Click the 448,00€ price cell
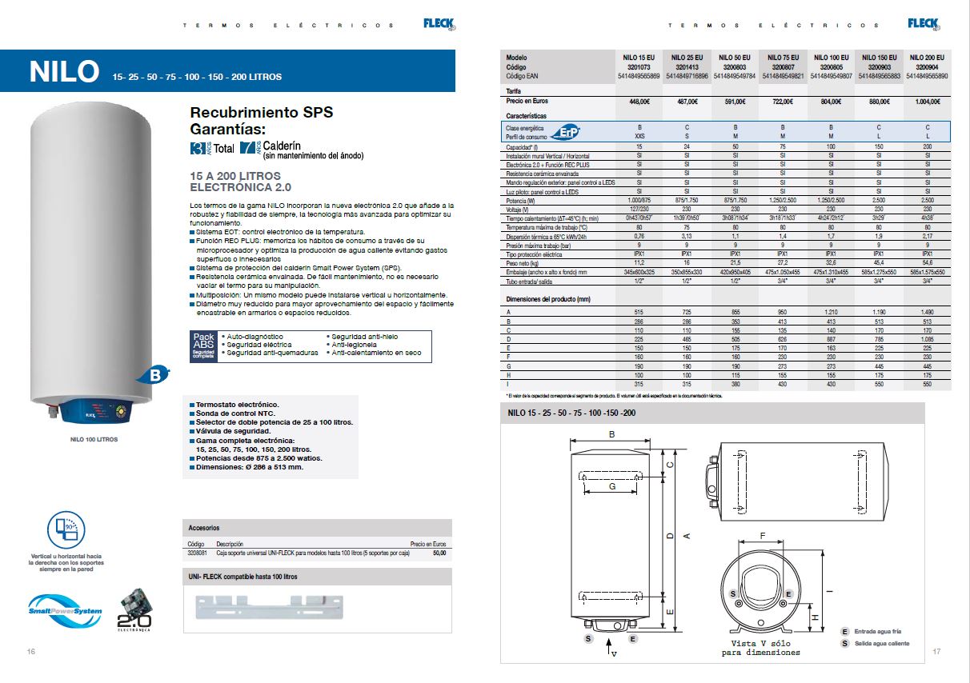The image size is (970, 683). pos(639,102)
